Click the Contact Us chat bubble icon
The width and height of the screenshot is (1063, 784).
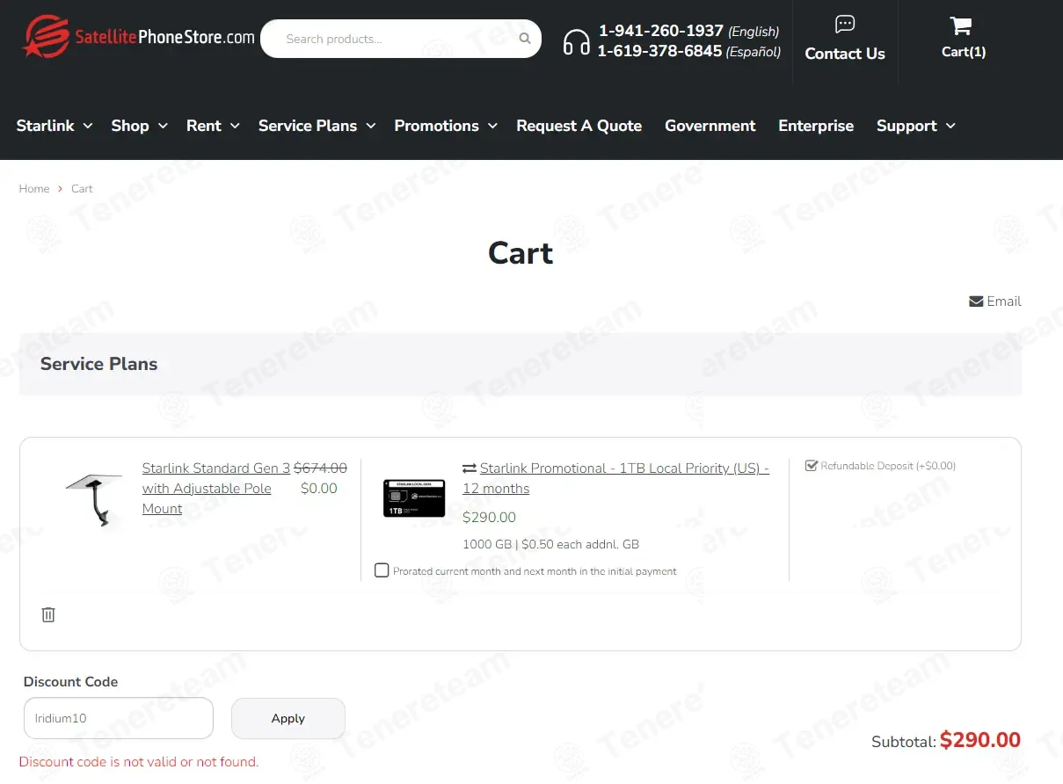coord(845,24)
